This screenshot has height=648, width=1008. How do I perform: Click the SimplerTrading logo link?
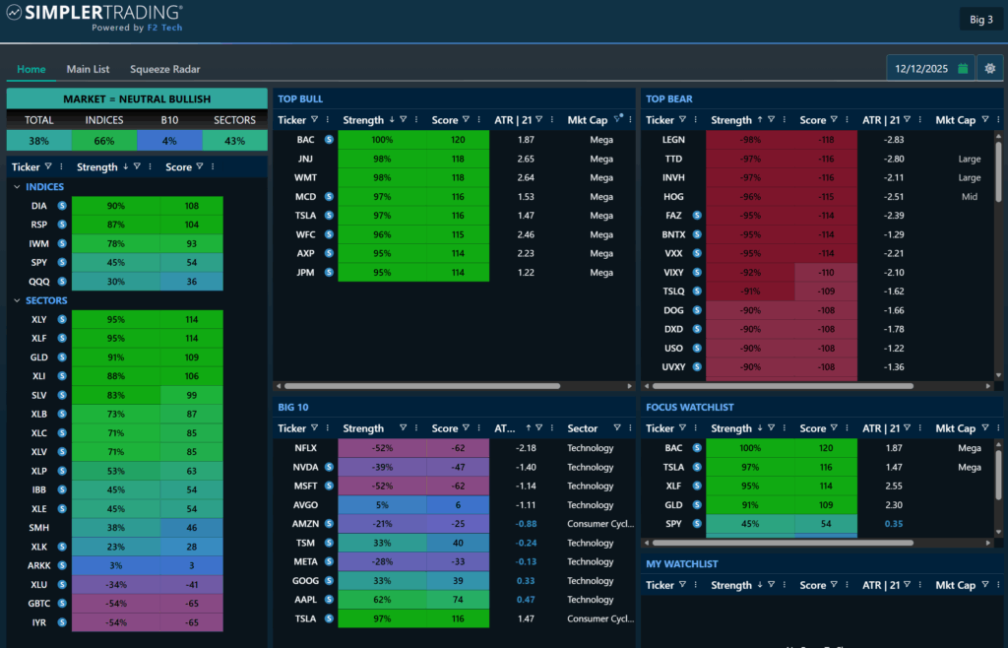(x=94, y=17)
